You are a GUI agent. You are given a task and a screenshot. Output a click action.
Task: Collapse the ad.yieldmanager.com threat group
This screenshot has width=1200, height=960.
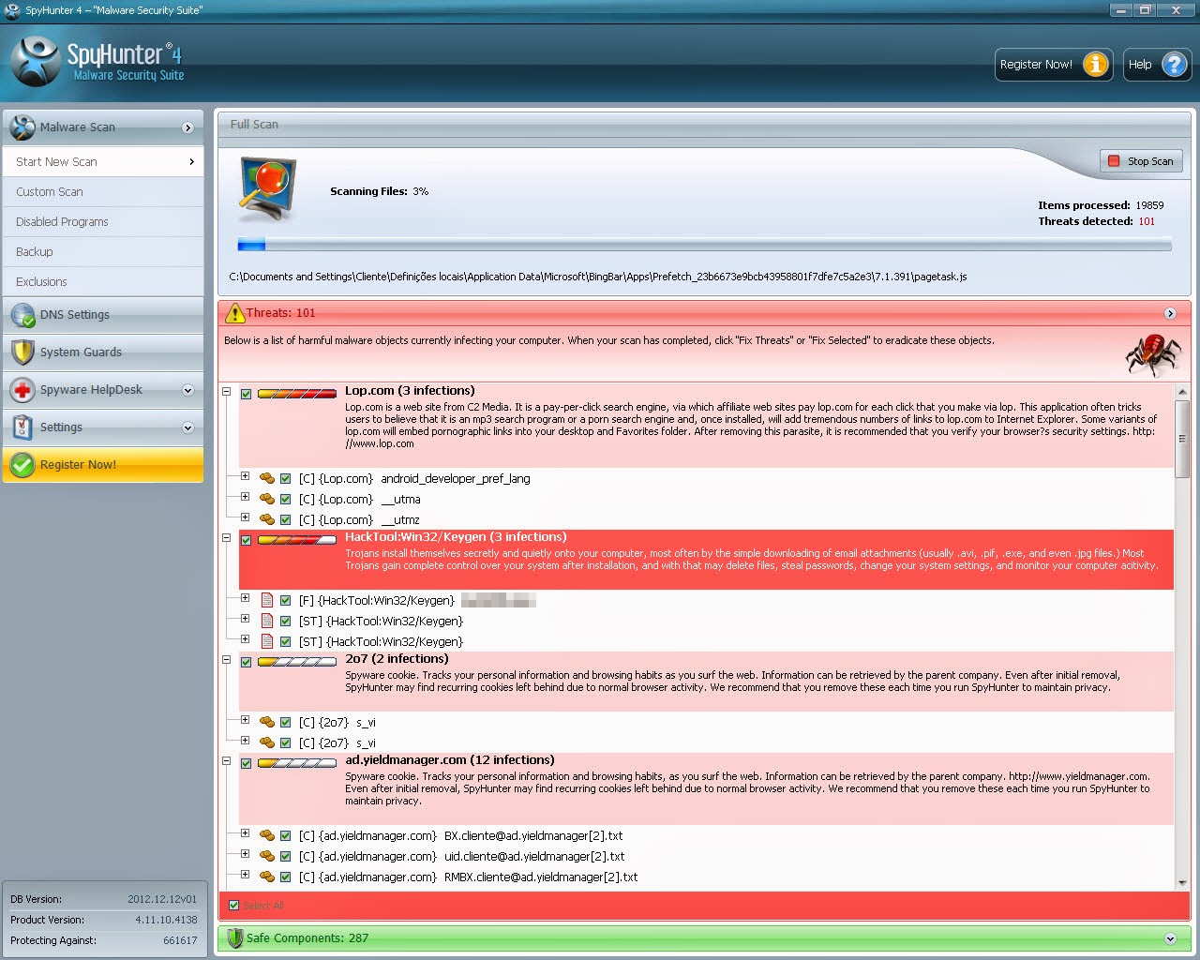226,760
